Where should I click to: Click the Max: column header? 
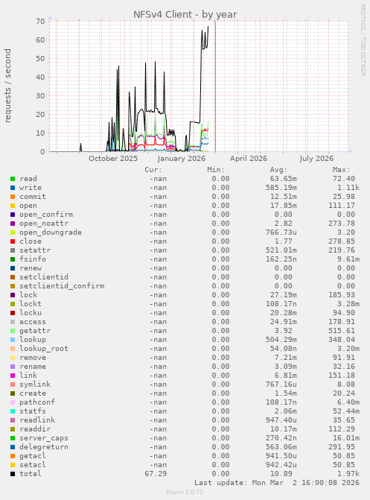pyautogui.click(x=341, y=170)
